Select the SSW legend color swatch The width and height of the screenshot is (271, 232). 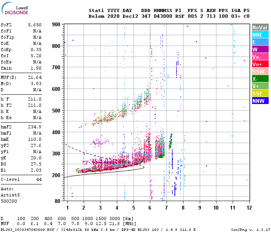pos(260,71)
